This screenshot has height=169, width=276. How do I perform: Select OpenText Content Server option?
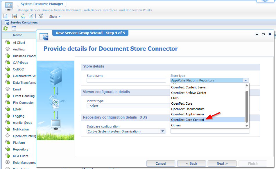(189, 87)
